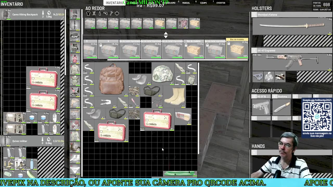333x187 pixels.
Task: Toggle lock on the 129,9kg wooden chest
Action: (x=186, y=45)
